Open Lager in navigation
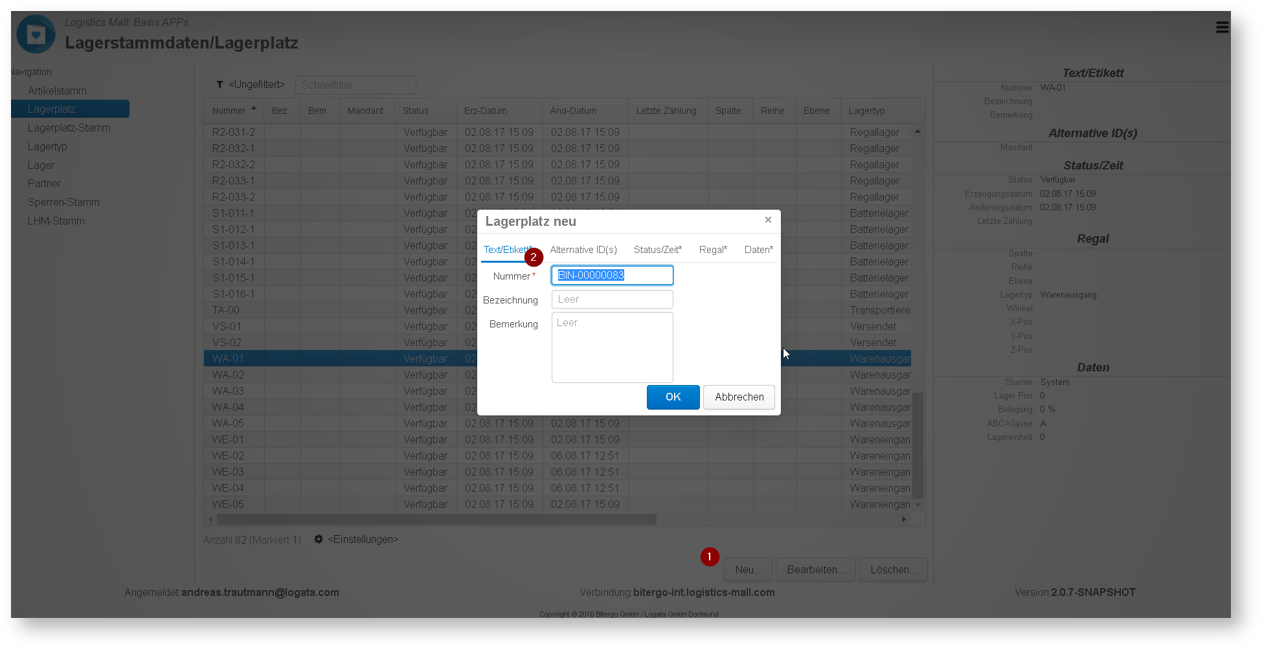Screen dimensions: 1262x649 (x=41, y=166)
